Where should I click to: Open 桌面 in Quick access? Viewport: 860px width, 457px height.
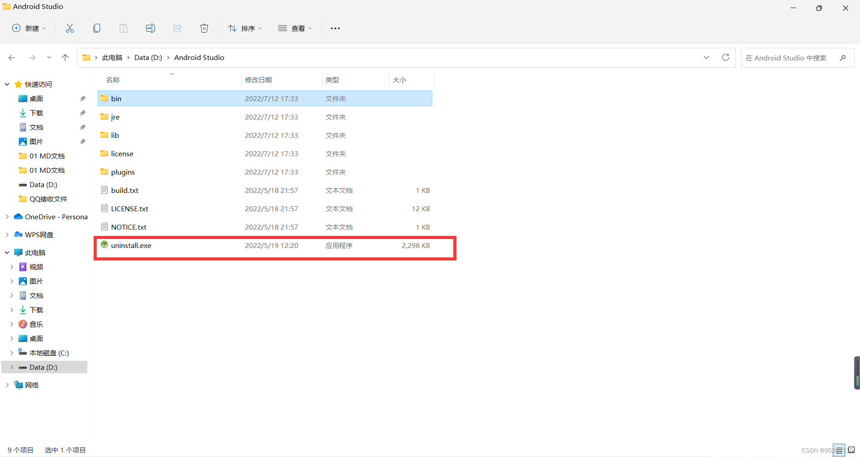[x=36, y=98]
